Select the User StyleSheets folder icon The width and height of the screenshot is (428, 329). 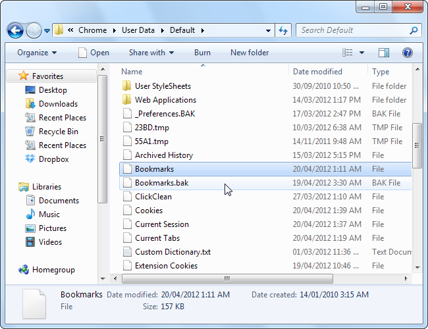pyautogui.click(x=126, y=86)
